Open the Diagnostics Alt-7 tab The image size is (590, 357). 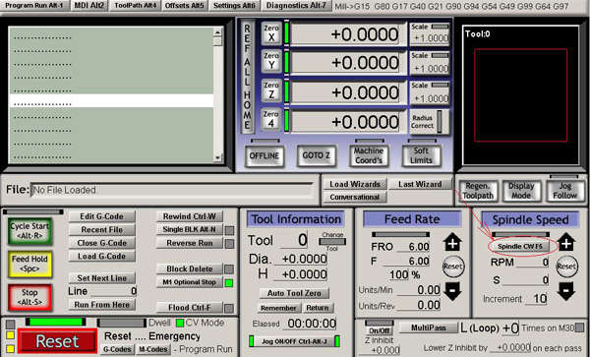tap(296, 6)
